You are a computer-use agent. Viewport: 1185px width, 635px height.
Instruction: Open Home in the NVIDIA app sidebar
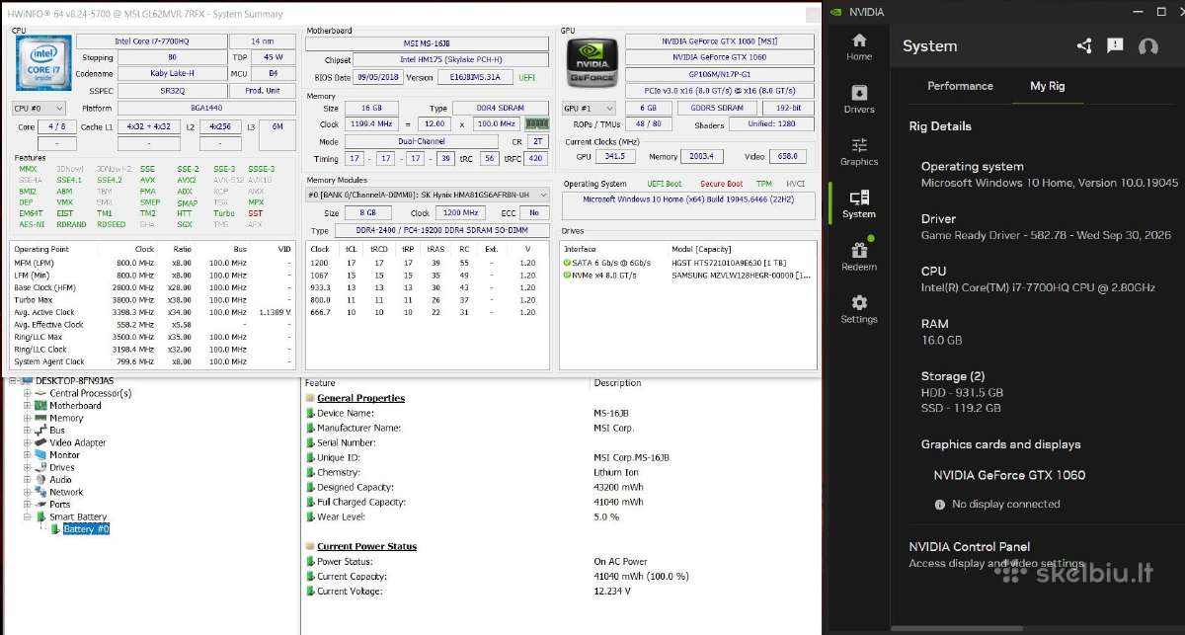coord(859,46)
